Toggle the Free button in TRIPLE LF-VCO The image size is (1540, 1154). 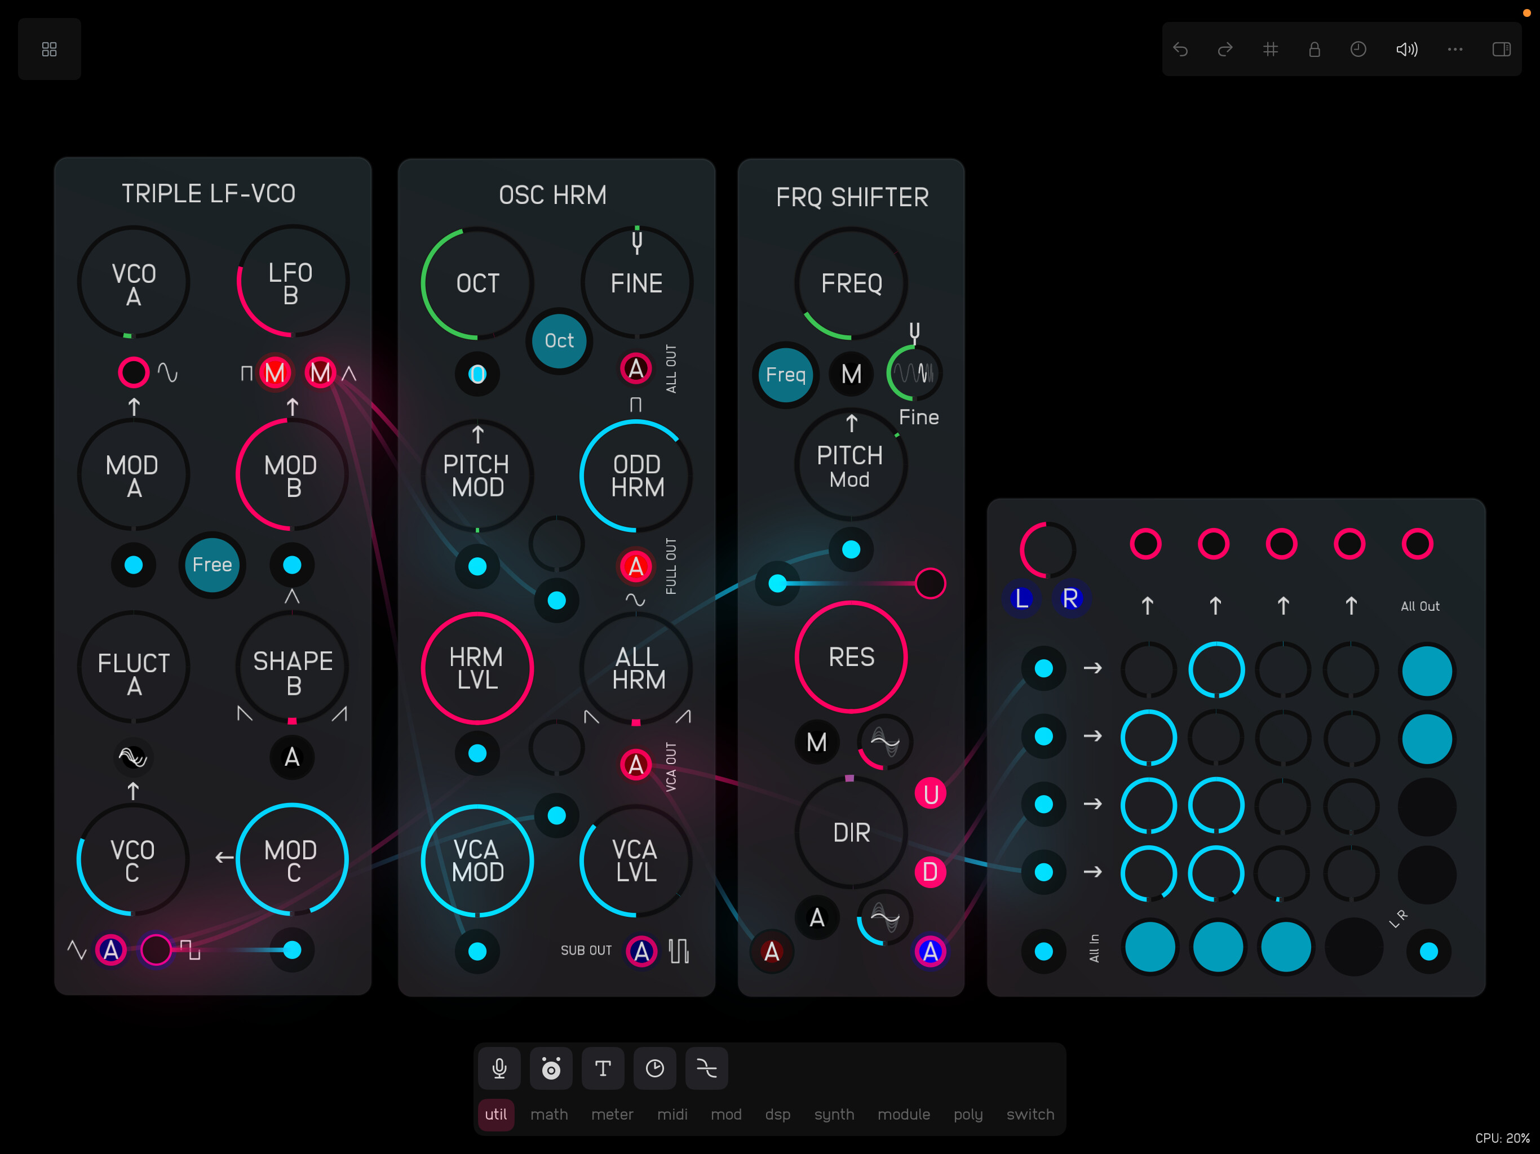(213, 565)
